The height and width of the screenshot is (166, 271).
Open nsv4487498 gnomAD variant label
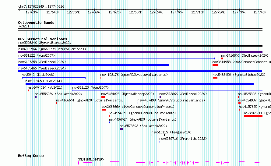pos(171,100)
